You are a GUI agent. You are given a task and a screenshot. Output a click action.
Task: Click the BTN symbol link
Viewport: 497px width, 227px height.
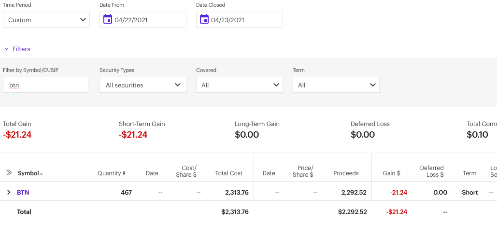(x=23, y=192)
